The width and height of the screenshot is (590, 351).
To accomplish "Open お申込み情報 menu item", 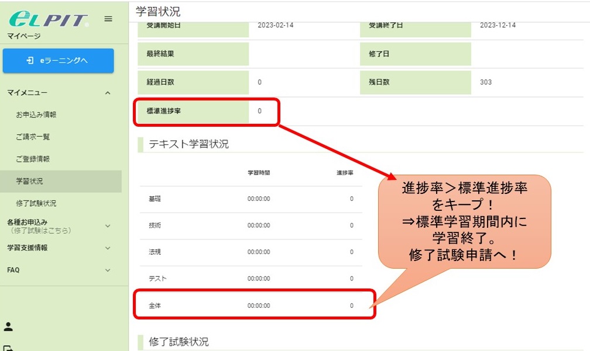I will pyautogui.click(x=36, y=115).
